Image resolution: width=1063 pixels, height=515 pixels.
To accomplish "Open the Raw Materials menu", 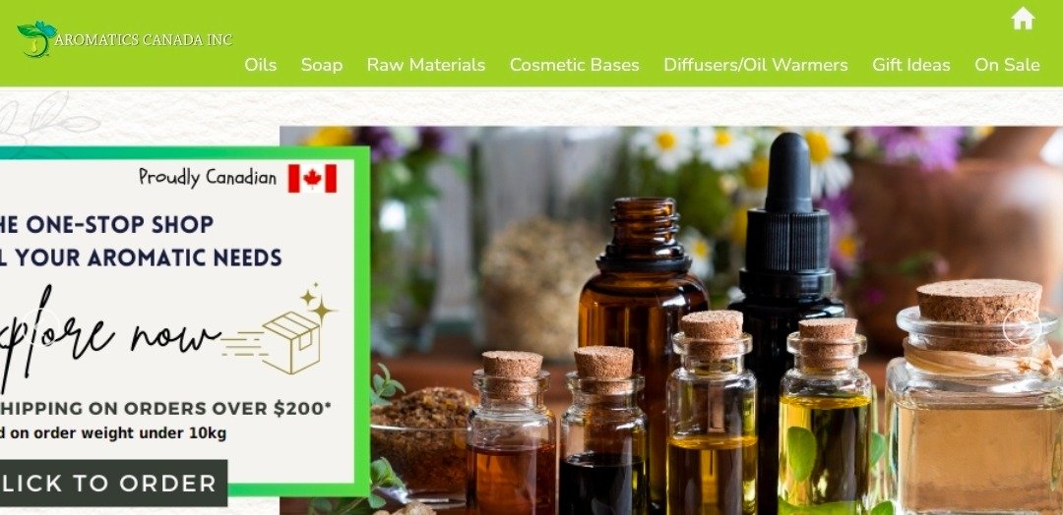I will tap(426, 65).
